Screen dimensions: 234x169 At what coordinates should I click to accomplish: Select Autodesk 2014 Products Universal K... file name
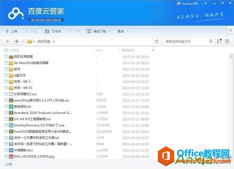(43, 113)
